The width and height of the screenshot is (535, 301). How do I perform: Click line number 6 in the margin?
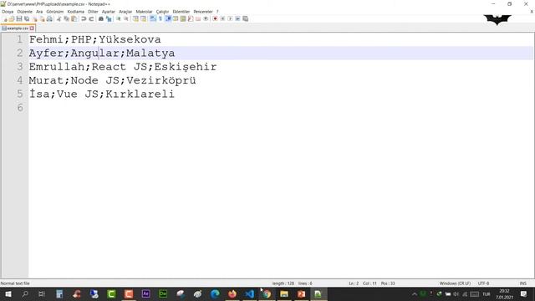tap(20, 108)
